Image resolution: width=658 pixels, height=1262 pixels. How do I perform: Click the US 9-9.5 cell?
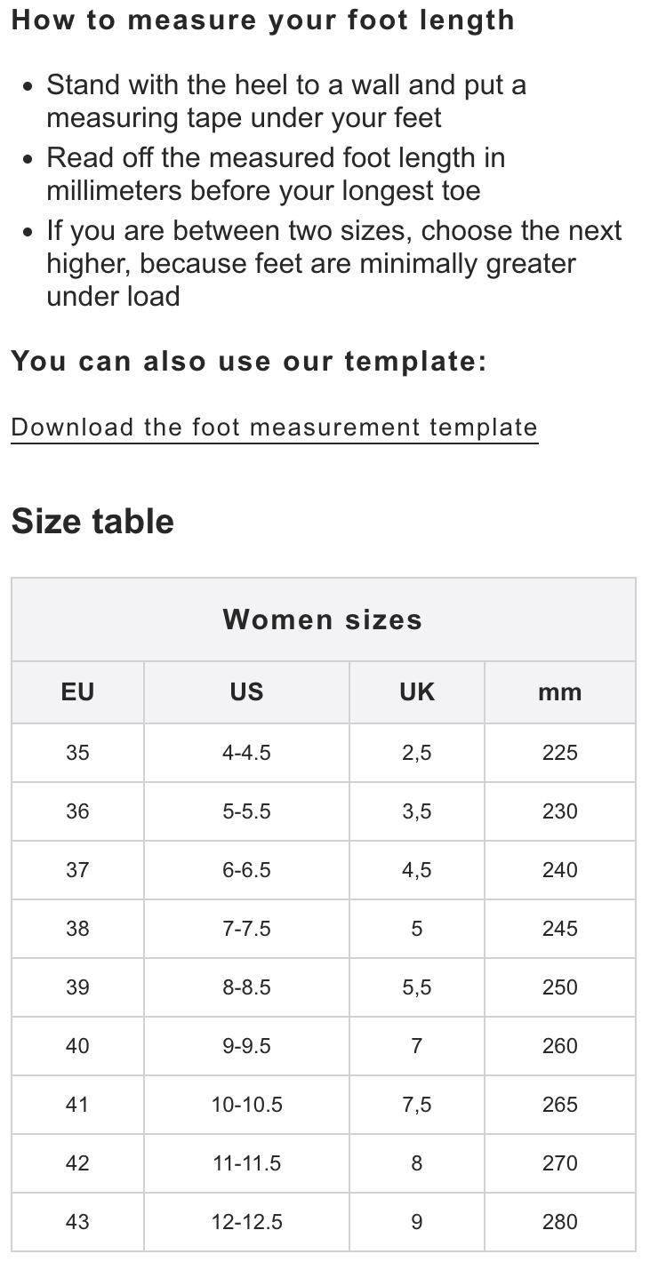tap(246, 1046)
